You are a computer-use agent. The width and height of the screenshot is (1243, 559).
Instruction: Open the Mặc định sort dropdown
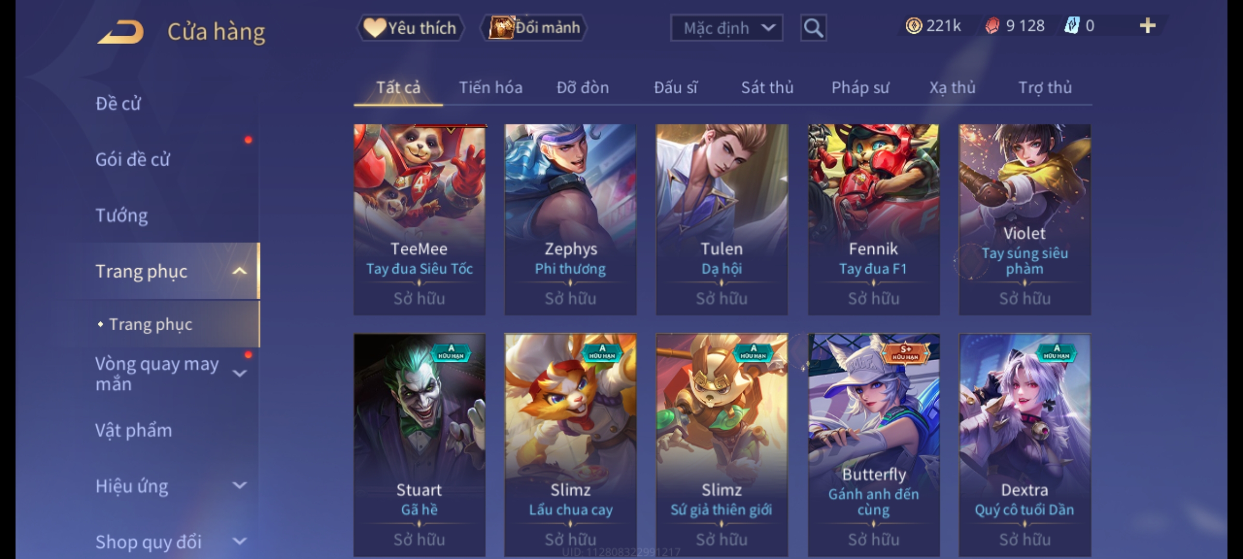(726, 28)
